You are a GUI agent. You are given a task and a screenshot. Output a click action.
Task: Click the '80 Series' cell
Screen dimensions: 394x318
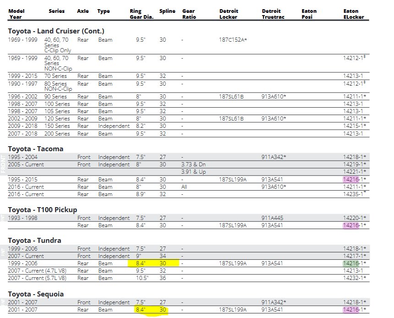[55, 84]
